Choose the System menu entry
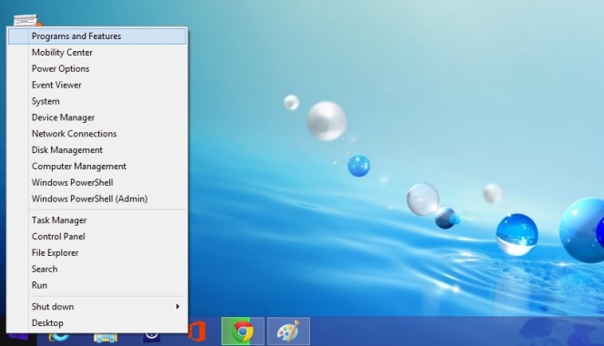The width and height of the screenshot is (604, 346). [97, 101]
